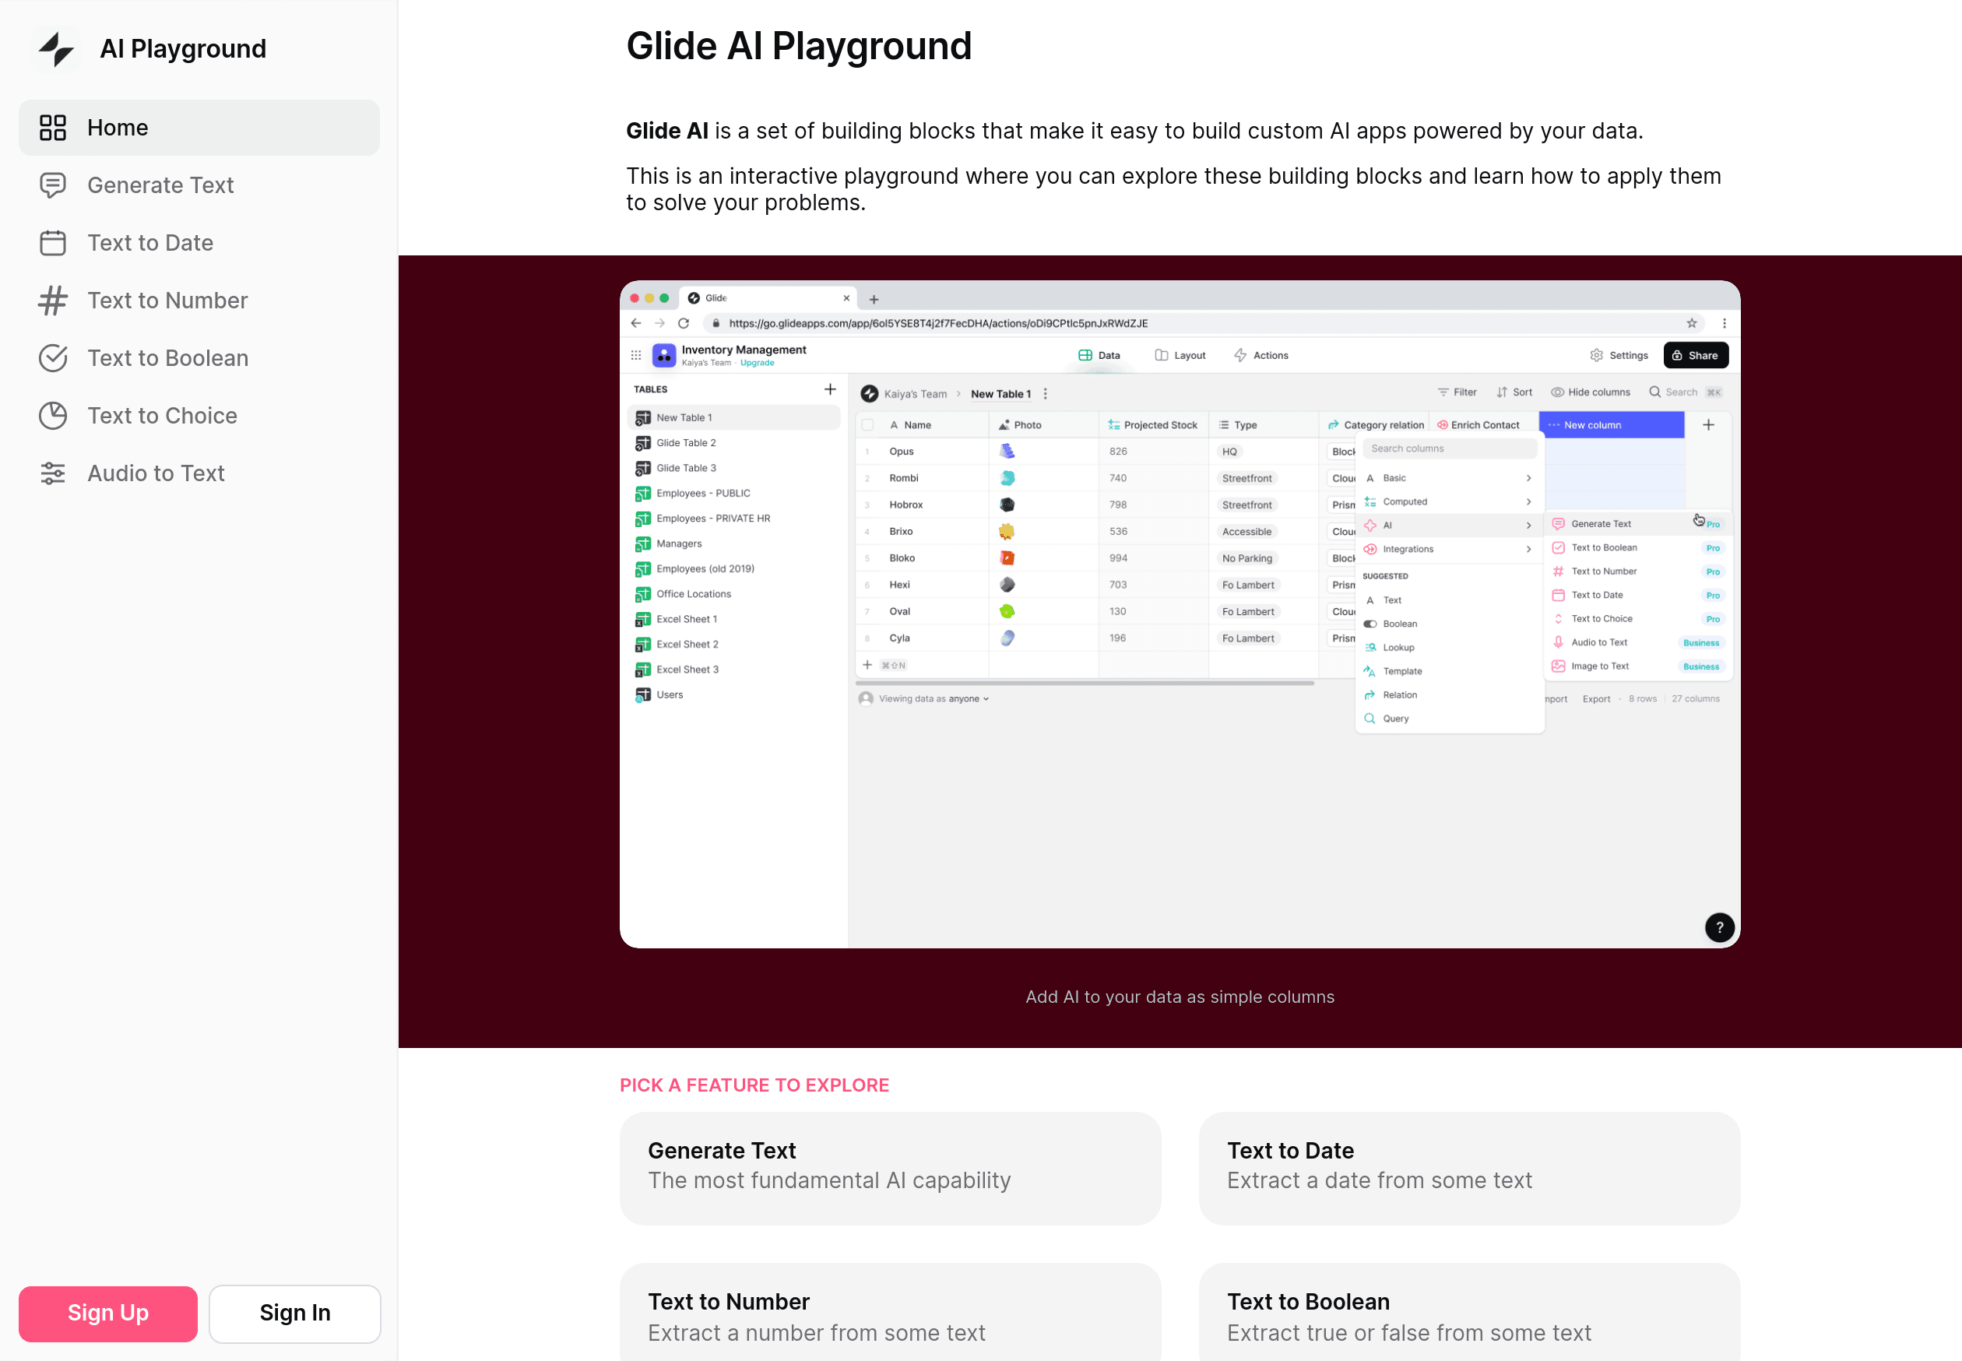Select suggested Lookup column type

(1449, 648)
